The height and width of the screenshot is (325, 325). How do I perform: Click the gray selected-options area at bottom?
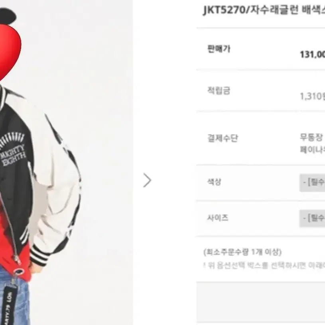260,302
